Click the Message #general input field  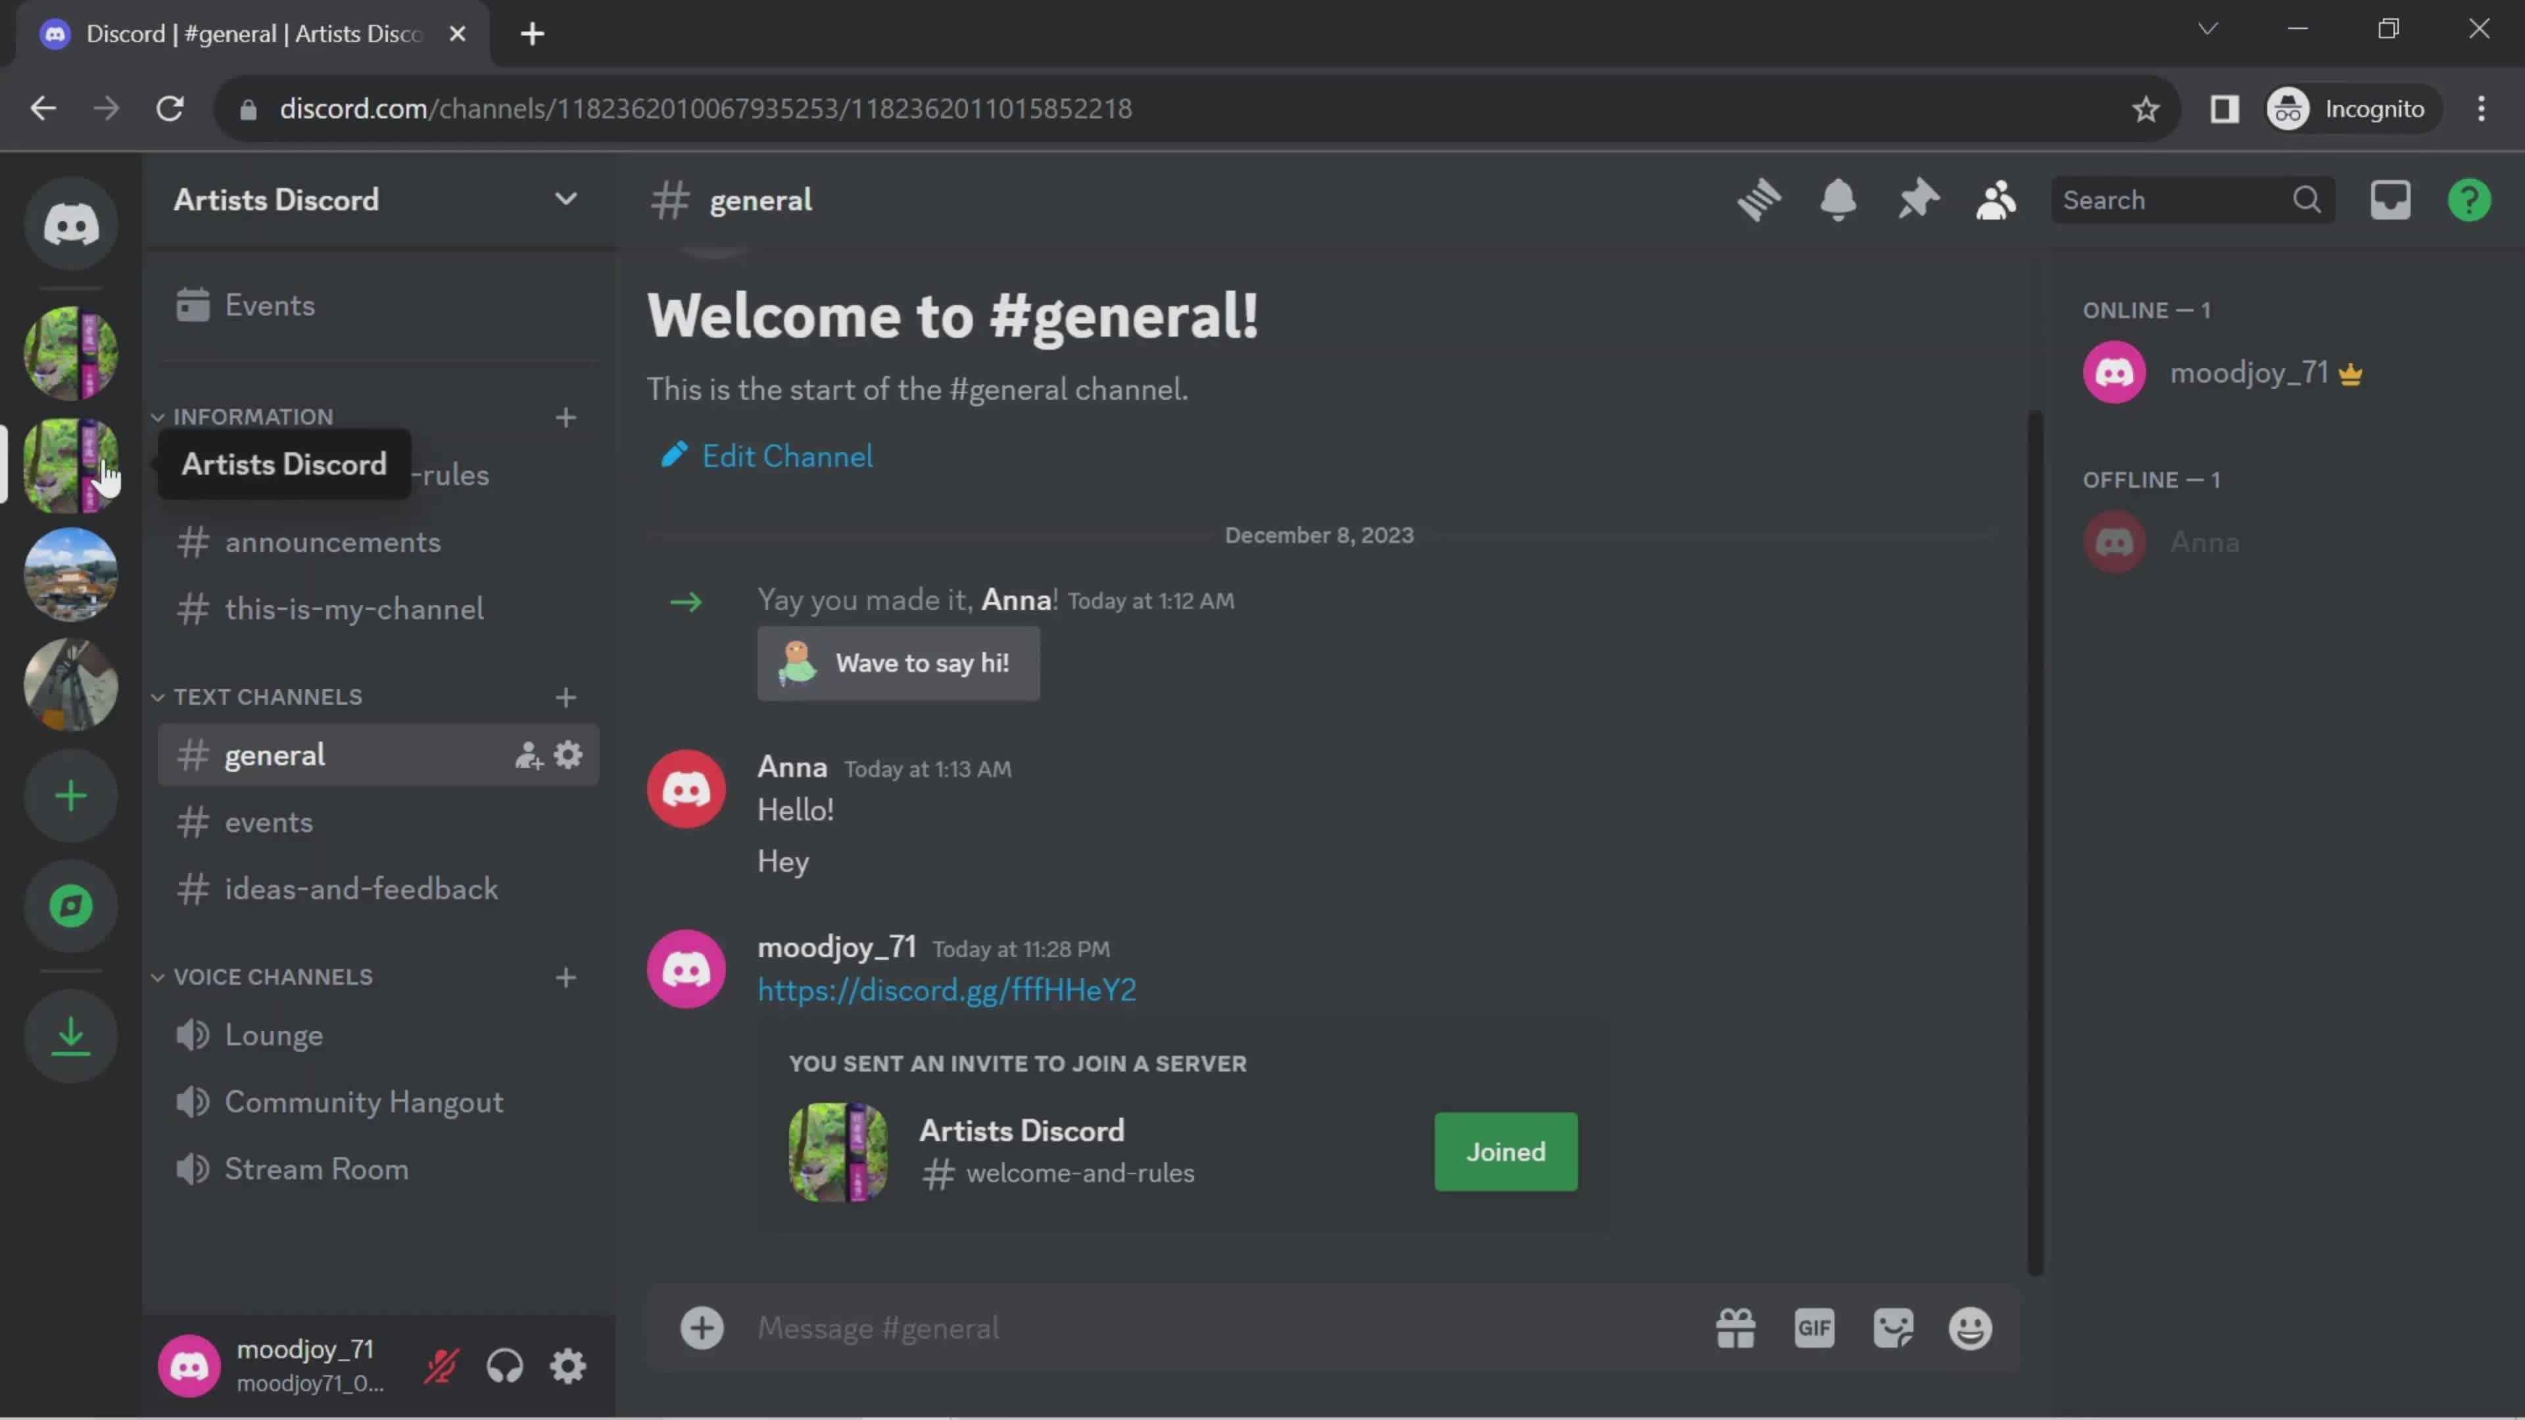[1214, 1328]
